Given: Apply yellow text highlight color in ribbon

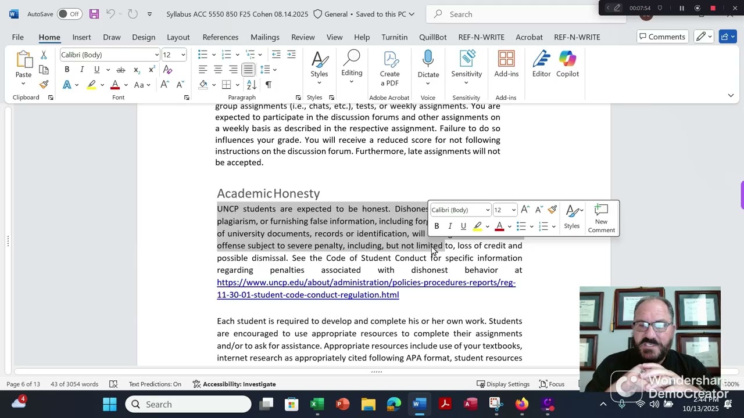Looking at the screenshot, I should [91, 85].
